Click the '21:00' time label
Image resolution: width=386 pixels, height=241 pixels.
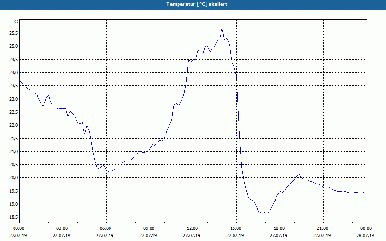tap(323, 228)
